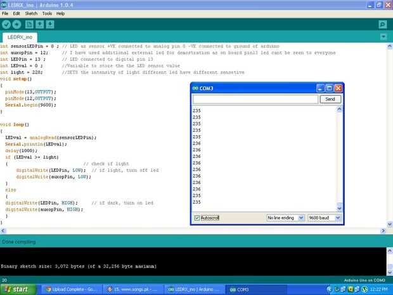Save sketch with down-arrow icon

(x=50, y=24)
